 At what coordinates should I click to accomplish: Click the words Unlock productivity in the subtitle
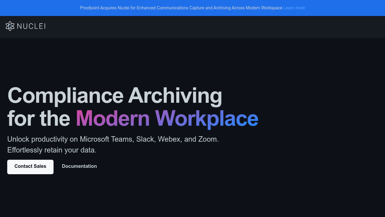tap(37, 139)
